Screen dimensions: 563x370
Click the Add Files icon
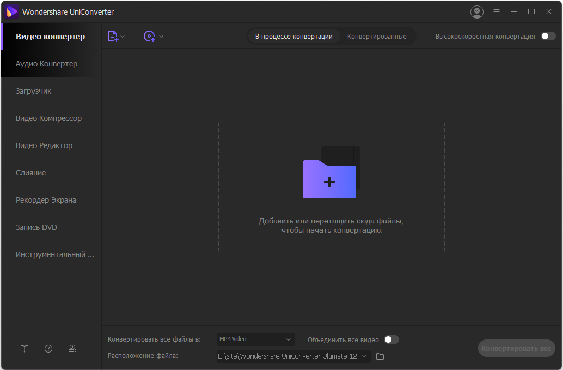[113, 37]
